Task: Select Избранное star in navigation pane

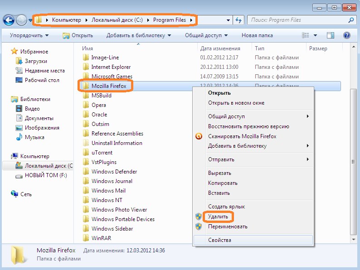Action: point(14,51)
